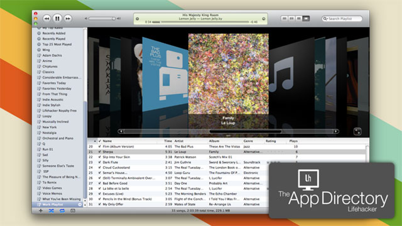Viewport: 402px width, 226px height.
Task: Switch to the third view button (grid)
Action: (x=299, y=19)
